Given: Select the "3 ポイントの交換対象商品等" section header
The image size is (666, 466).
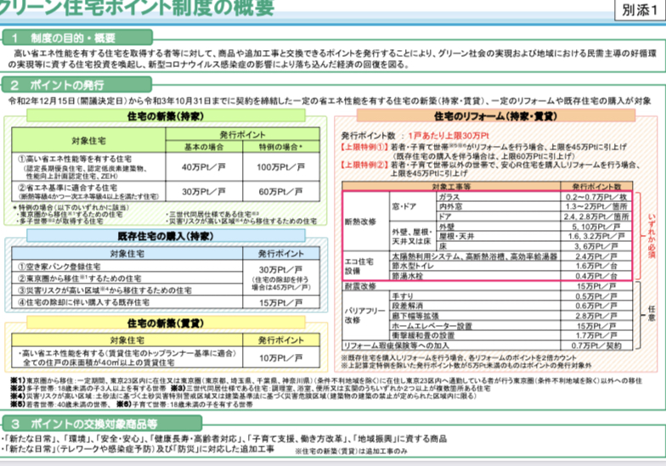Looking at the screenshot, I should 102,424.
